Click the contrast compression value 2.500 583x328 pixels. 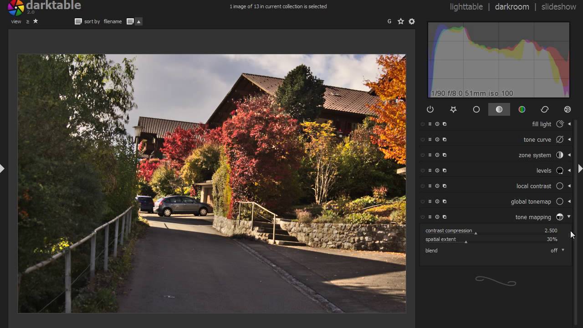pyautogui.click(x=551, y=231)
